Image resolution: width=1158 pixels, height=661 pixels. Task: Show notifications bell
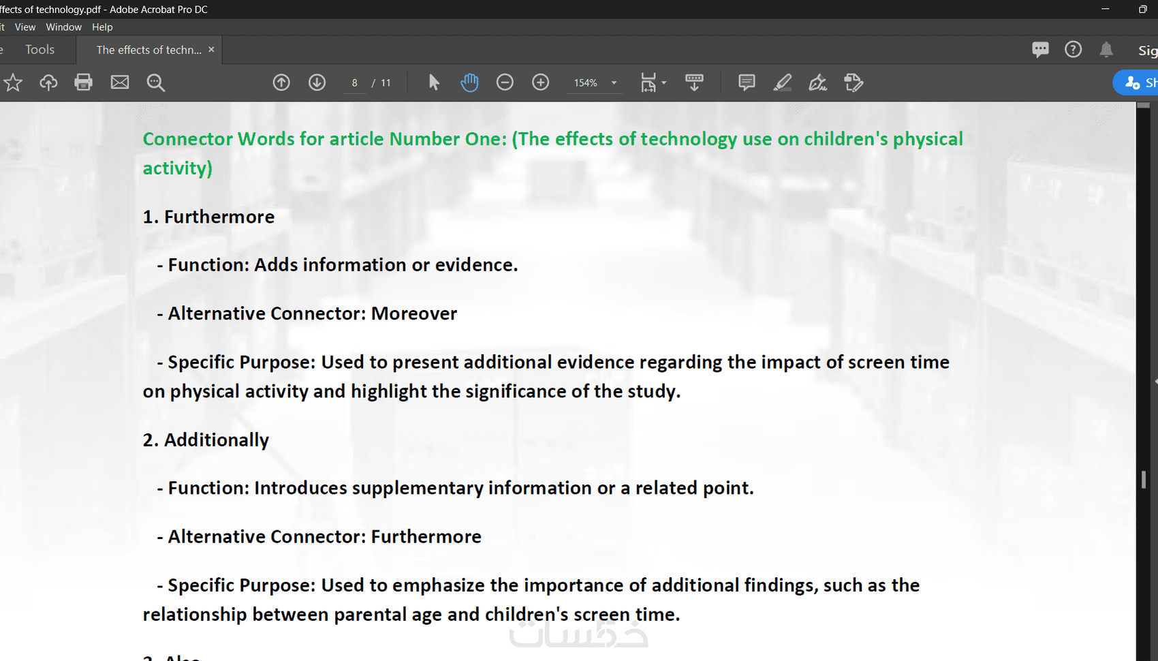1106,50
